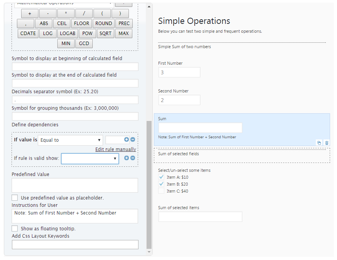Click the scrollbar down arrow
Image resolution: width=337 pixels, height=260 pixels.
(x=149, y=252)
